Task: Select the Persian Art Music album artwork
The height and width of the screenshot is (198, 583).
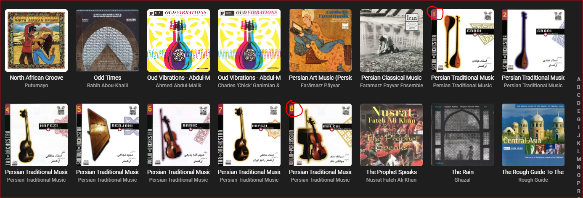Action: click(x=320, y=41)
